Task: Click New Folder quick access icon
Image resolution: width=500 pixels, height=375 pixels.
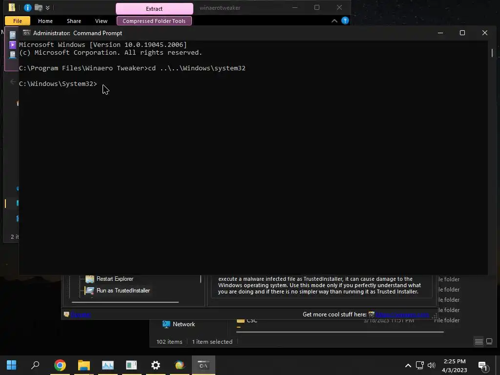Action: (x=39, y=7)
